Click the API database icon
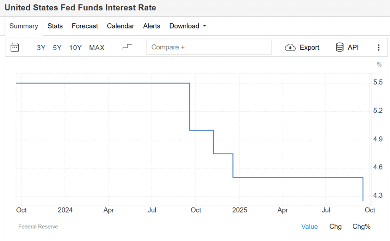Viewport: 390px width, 241px height. (x=339, y=48)
